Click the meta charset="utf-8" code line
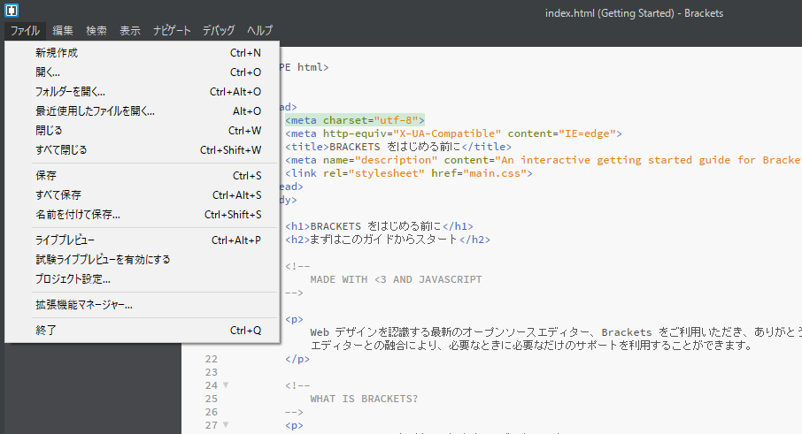This screenshot has width=802, height=434. click(355, 120)
